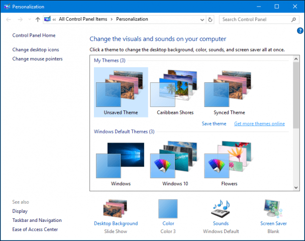This screenshot has height=241, width=305.
Task: Click the Blank screen saver text
Action: pos(273,231)
